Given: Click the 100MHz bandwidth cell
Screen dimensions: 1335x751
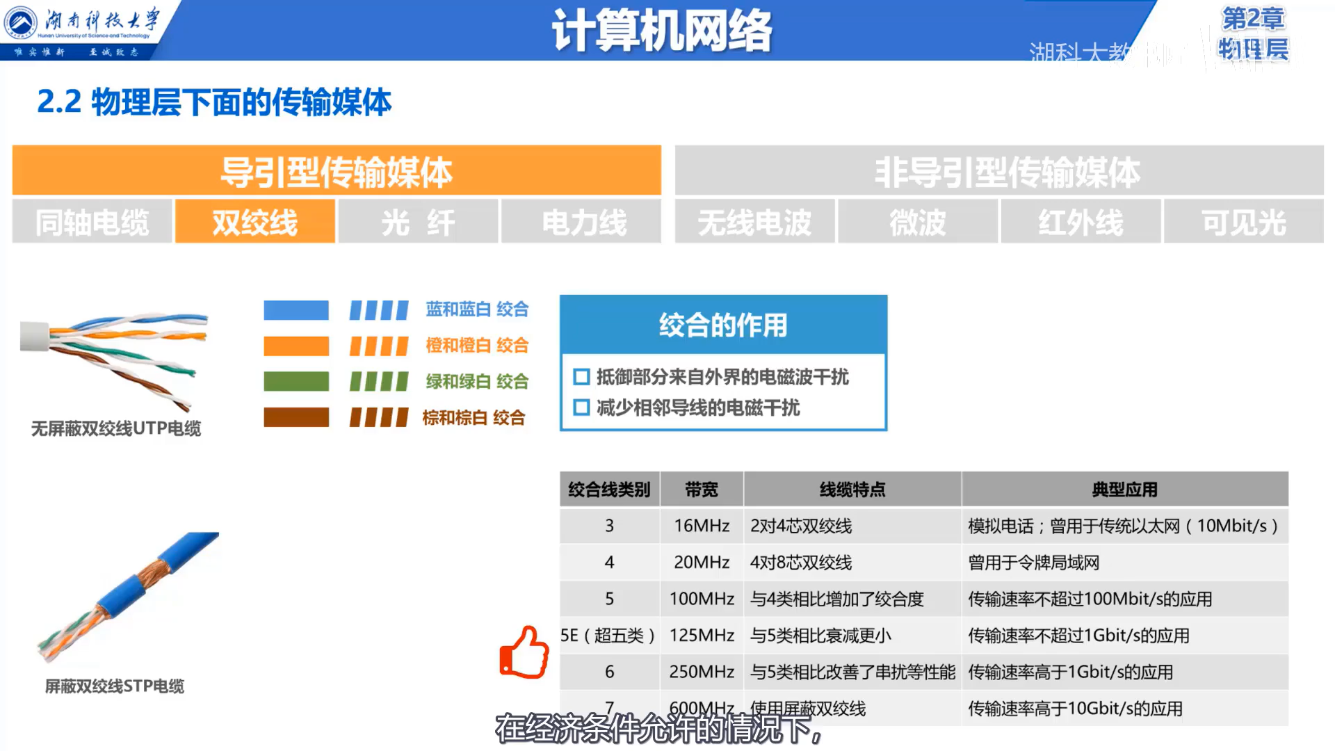Looking at the screenshot, I should coord(702,599).
